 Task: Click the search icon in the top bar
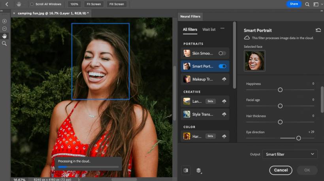[x=307, y=4]
